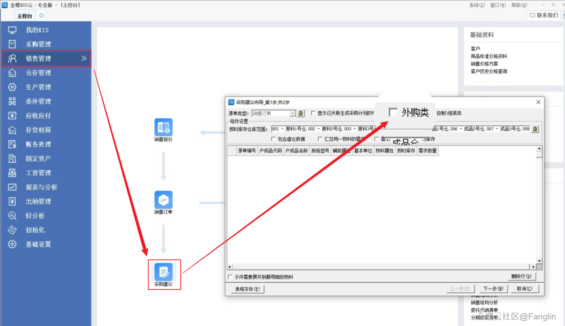Open the 销售报价 workflow icon
Viewport: 565px width, 326px height.
point(163,127)
